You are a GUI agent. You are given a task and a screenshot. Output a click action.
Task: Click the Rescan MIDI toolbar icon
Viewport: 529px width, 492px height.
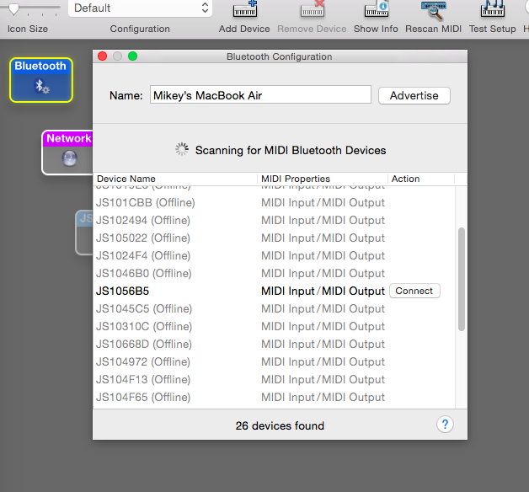(435, 11)
